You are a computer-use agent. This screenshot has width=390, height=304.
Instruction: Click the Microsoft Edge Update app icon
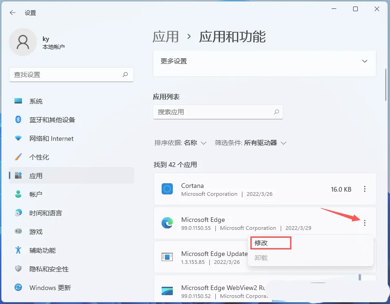[167, 257]
